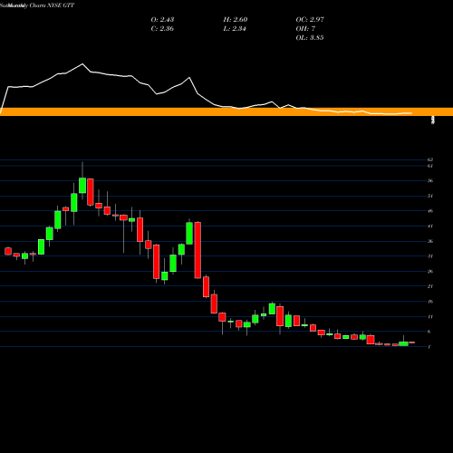Click the 26 price axis label
453x453 pixels.
click(x=430, y=272)
